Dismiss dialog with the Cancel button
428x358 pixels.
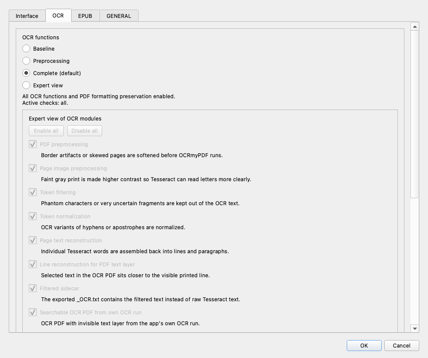pyautogui.click(x=401, y=345)
